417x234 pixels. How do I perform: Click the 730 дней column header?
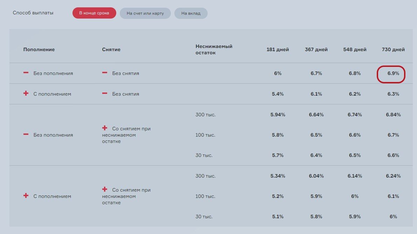tap(393, 49)
